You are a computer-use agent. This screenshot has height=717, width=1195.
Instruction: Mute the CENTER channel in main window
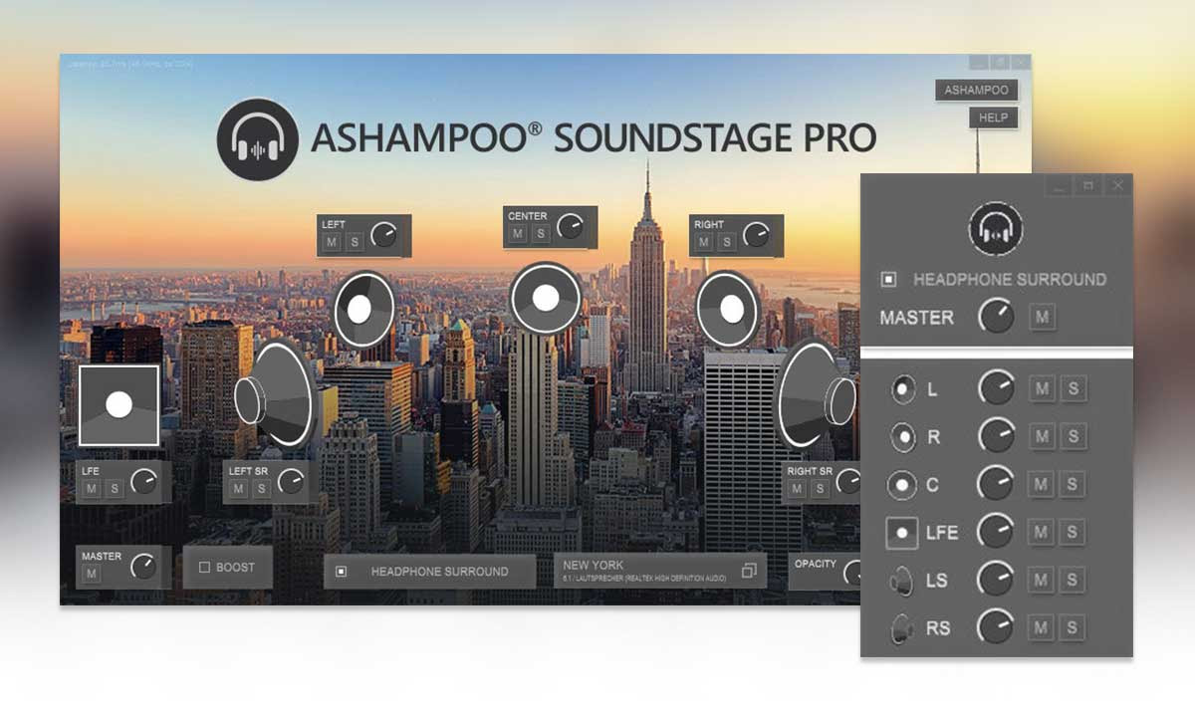point(517,234)
